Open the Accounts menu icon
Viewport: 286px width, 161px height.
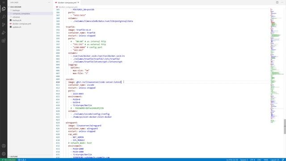4,146
